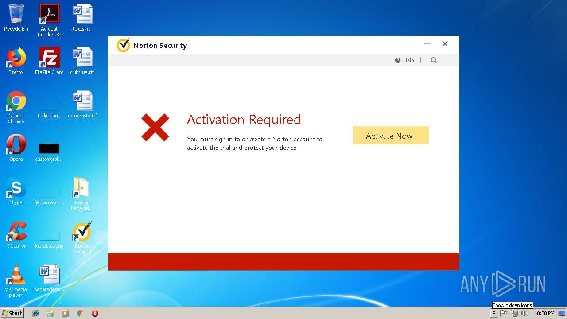Select papersclass desktop document

pos(49,278)
